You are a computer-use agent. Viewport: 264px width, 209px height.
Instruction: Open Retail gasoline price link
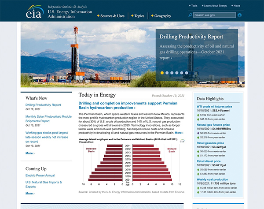(210, 143)
